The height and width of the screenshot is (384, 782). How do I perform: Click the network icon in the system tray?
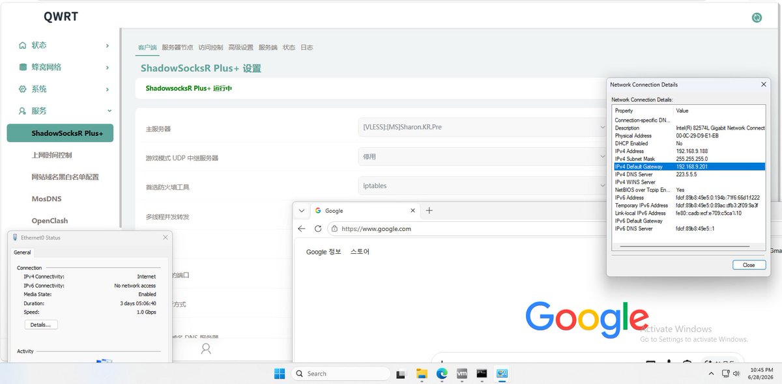pos(725,374)
